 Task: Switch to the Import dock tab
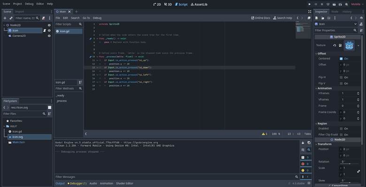pos(20,12)
